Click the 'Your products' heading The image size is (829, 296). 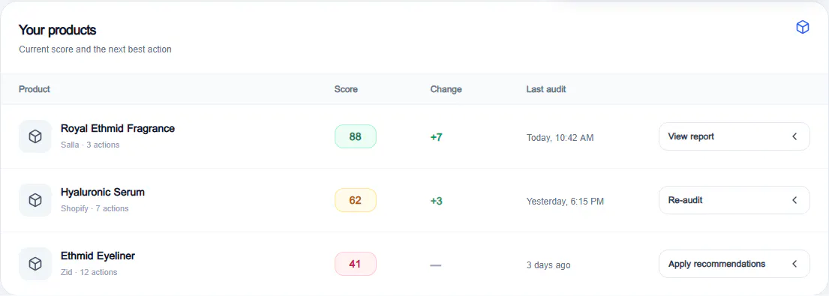[58, 30]
